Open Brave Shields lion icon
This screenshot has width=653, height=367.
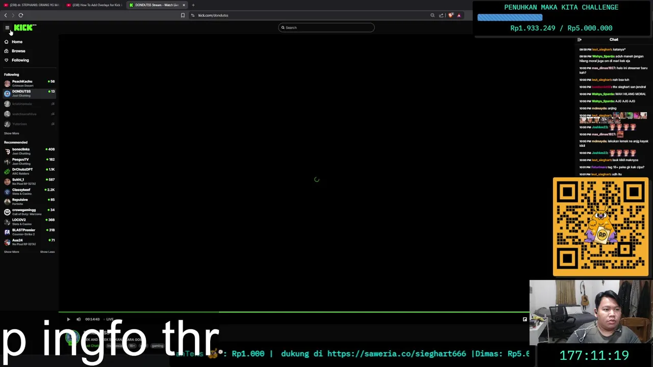450,15
